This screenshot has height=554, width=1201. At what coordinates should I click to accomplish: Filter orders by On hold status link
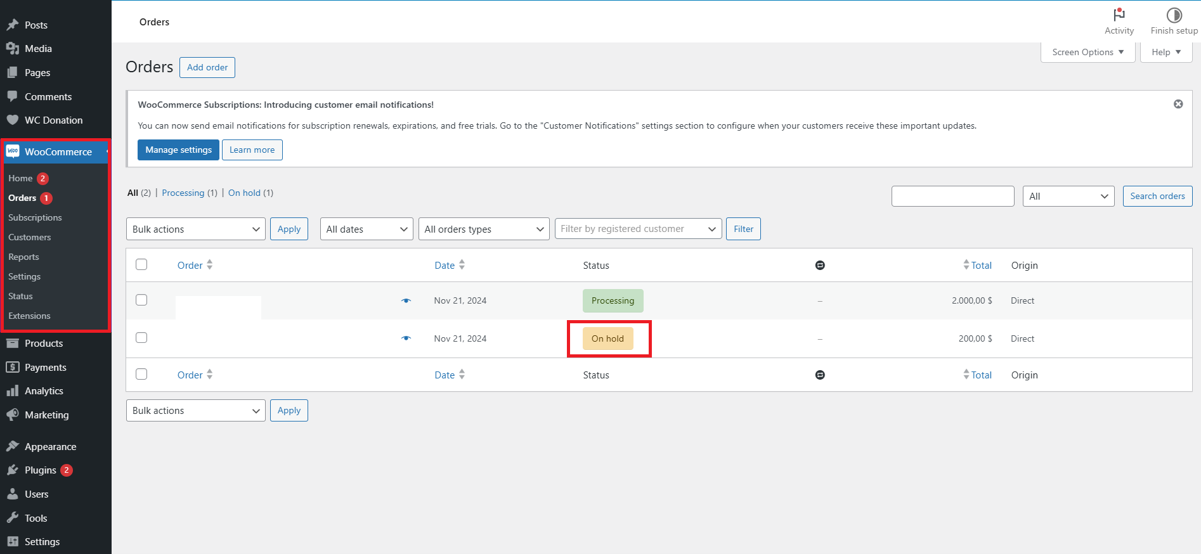click(x=244, y=193)
